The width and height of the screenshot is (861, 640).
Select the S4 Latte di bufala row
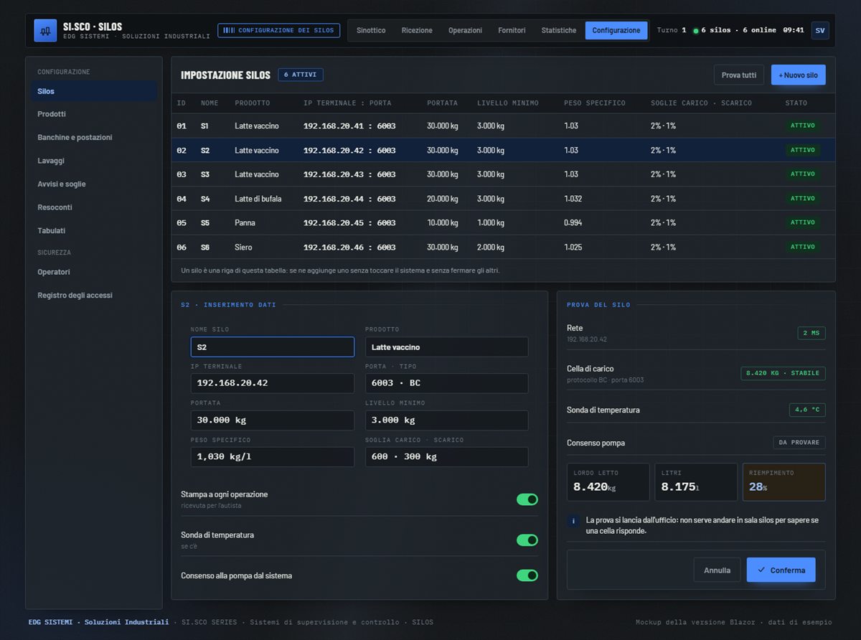(x=503, y=199)
